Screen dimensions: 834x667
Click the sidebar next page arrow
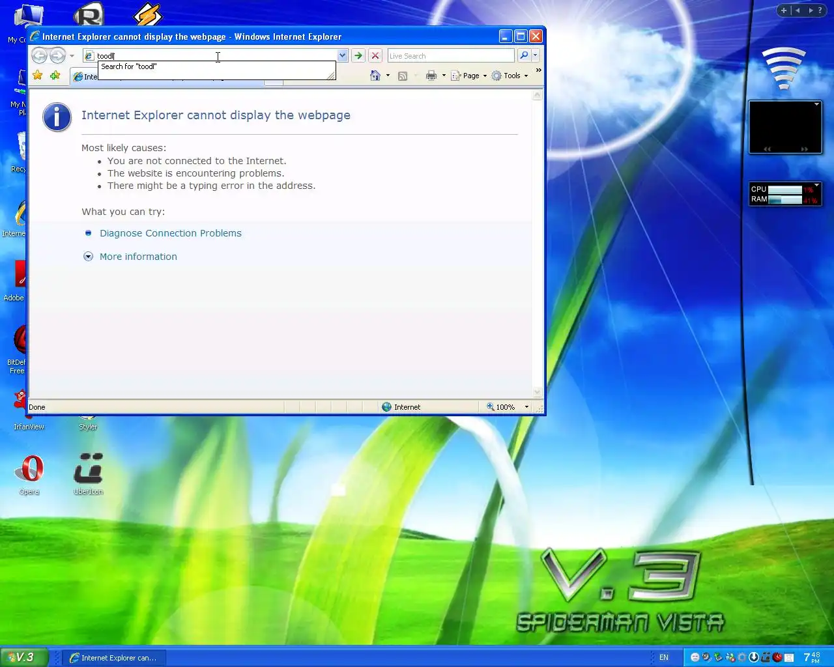click(811, 10)
